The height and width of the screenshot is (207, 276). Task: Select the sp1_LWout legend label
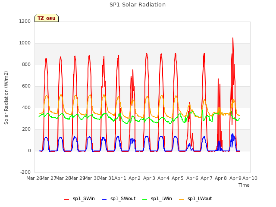pos(200,199)
